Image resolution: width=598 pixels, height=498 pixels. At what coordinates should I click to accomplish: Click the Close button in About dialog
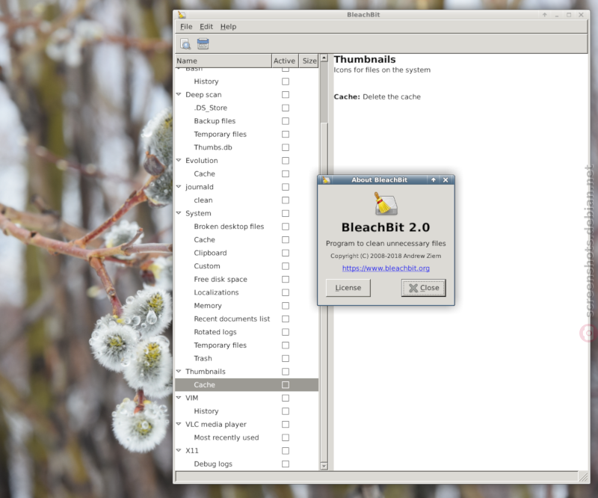(423, 288)
